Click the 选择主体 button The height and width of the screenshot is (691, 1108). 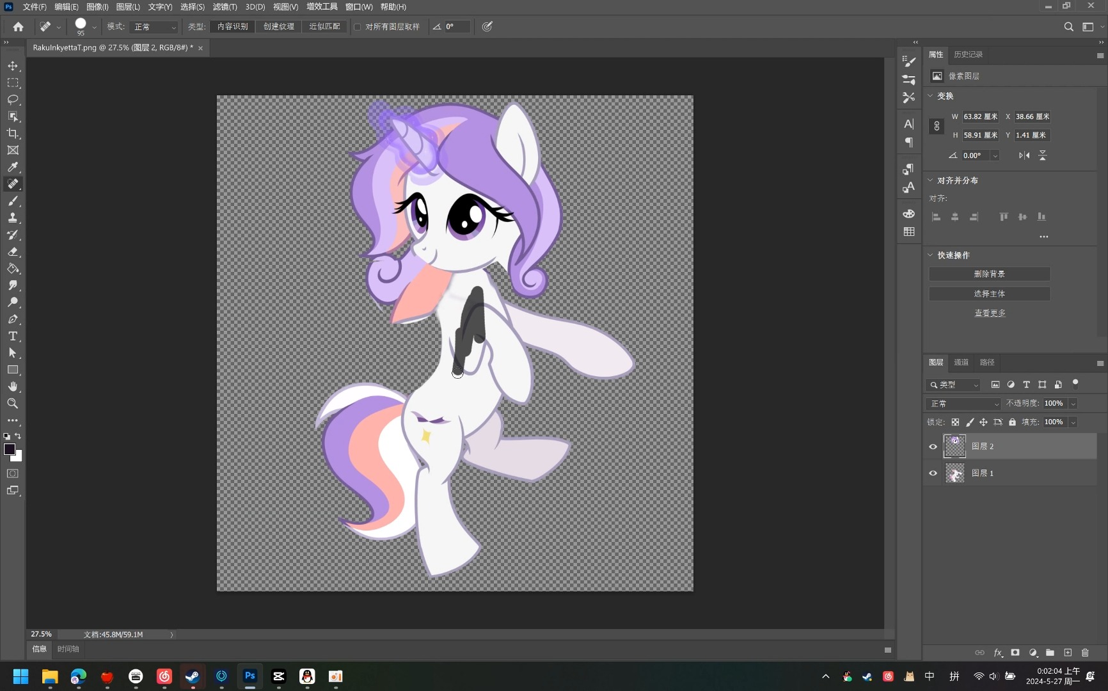(x=989, y=294)
